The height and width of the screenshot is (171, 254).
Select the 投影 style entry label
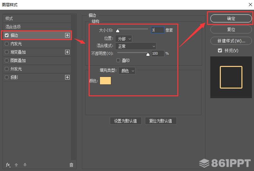(14, 77)
